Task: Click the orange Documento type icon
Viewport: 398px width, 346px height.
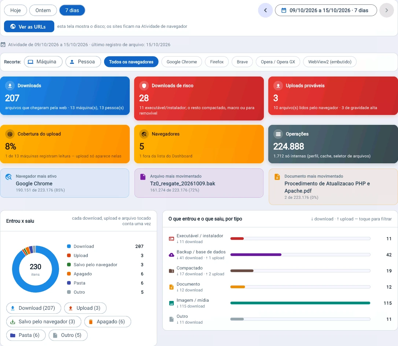Action: pyautogui.click(x=172, y=287)
